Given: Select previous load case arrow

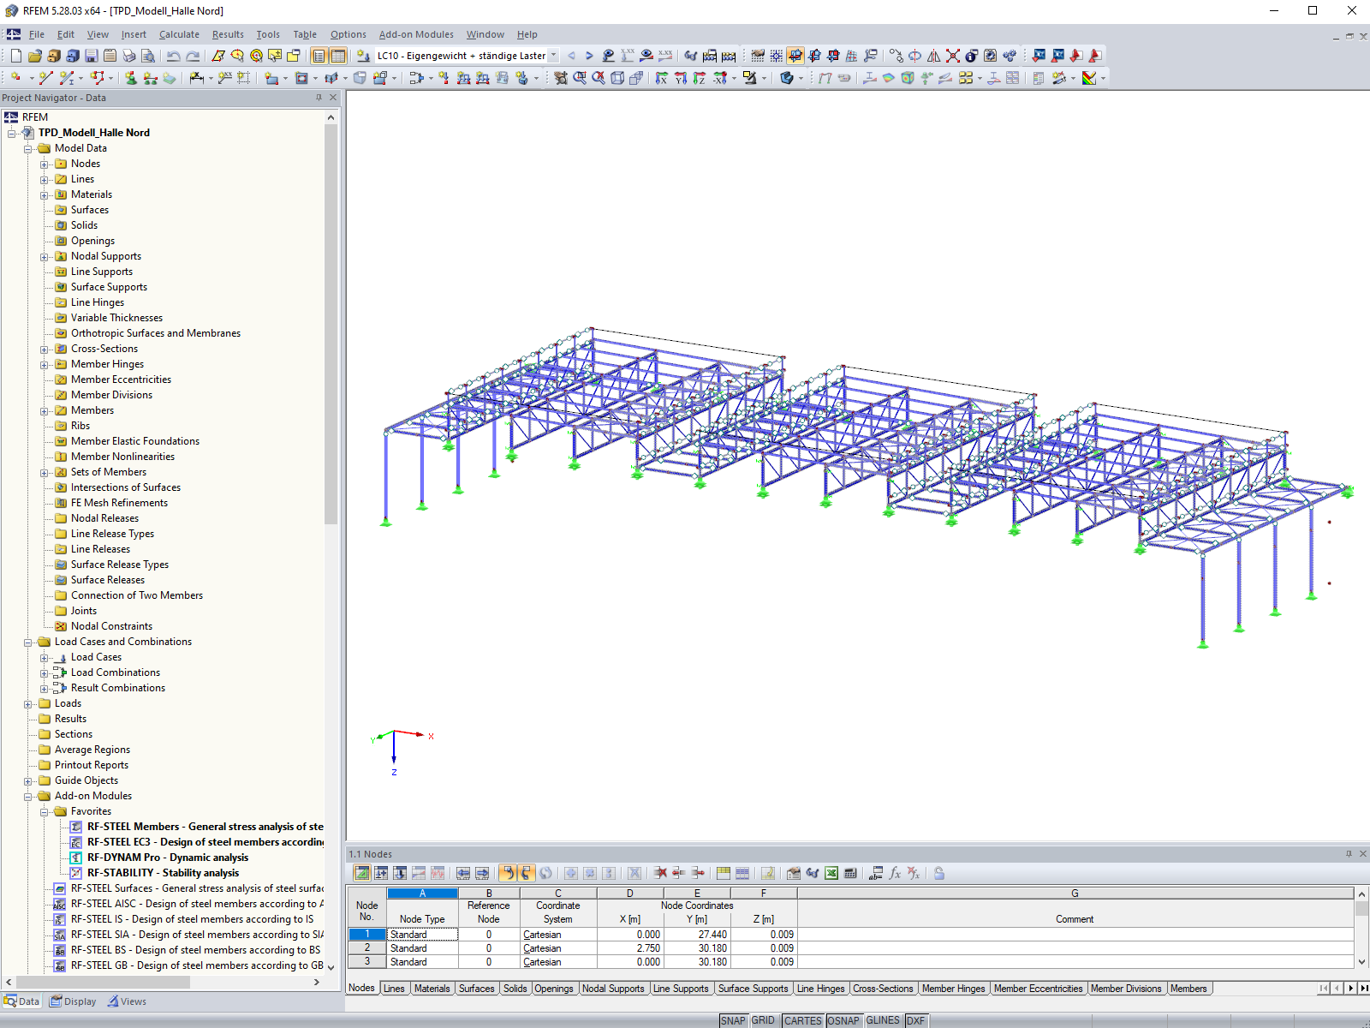Looking at the screenshot, I should coord(571,56).
